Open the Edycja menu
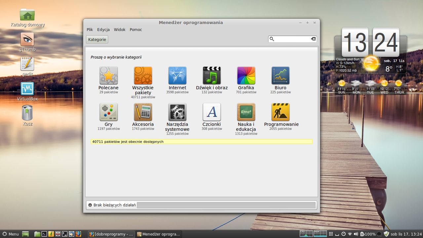 click(x=103, y=29)
